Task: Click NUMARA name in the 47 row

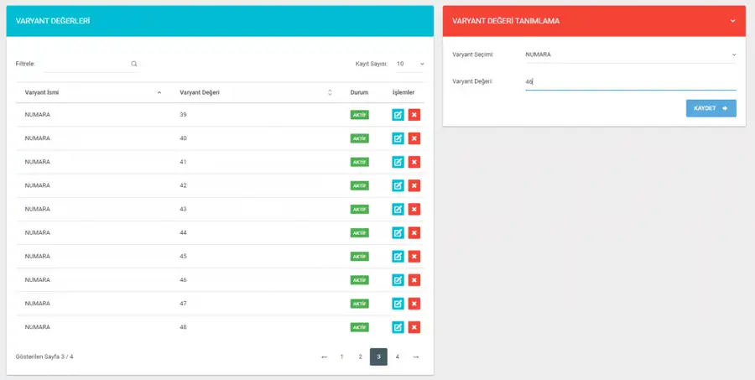Action: 38,304
